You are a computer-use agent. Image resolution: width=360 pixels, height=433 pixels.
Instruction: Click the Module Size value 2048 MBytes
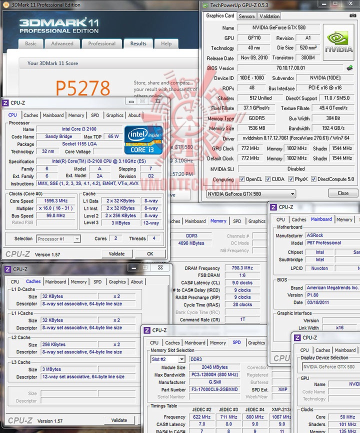[214, 367]
